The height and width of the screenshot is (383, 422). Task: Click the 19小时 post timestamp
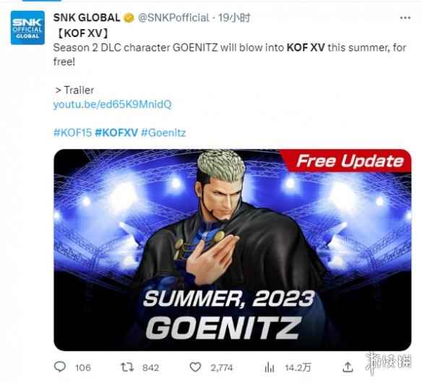[234, 18]
